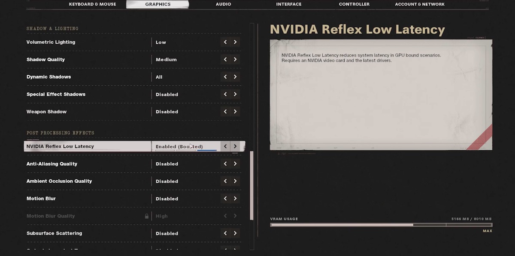Click the VRAM reading 5166 MB / 8010 MB
This screenshot has height=256, width=515.
[x=471, y=219]
